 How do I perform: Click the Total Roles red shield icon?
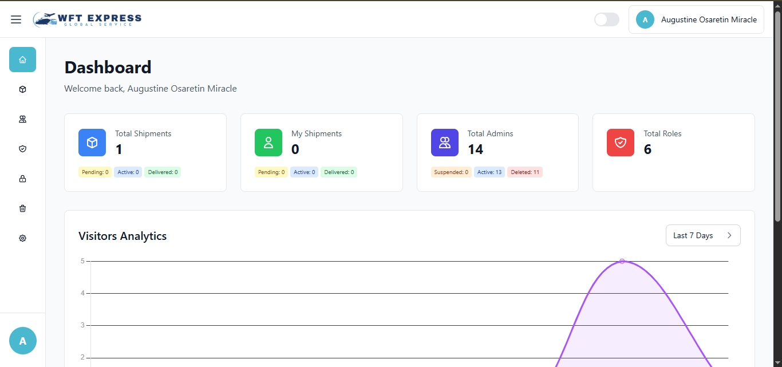click(621, 142)
